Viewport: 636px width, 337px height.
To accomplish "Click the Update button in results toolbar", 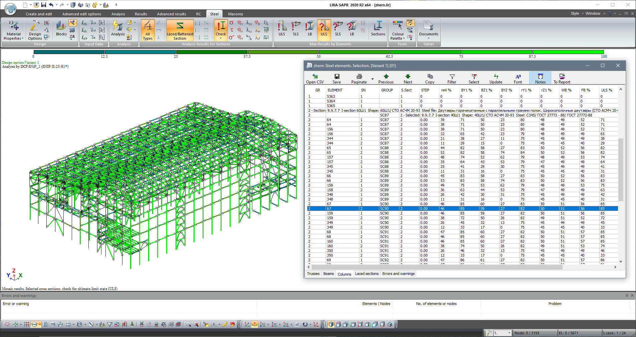I will click(x=496, y=79).
